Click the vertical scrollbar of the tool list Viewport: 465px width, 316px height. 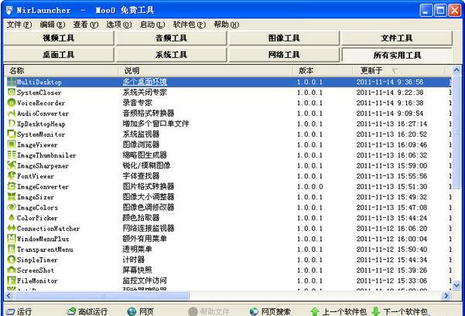coord(456,185)
